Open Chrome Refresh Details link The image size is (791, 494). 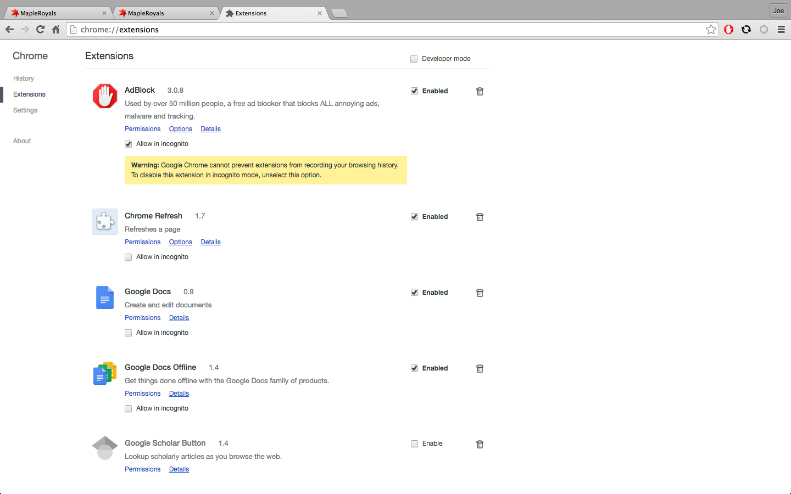(x=210, y=242)
